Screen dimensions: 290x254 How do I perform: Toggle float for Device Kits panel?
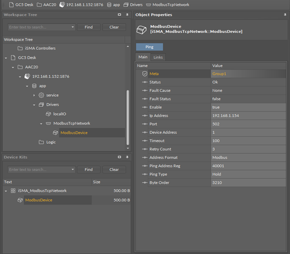(119, 157)
